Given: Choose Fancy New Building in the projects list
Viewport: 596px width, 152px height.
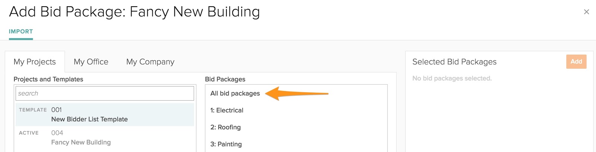Looking at the screenshot, I should click(x=81, y=142).
